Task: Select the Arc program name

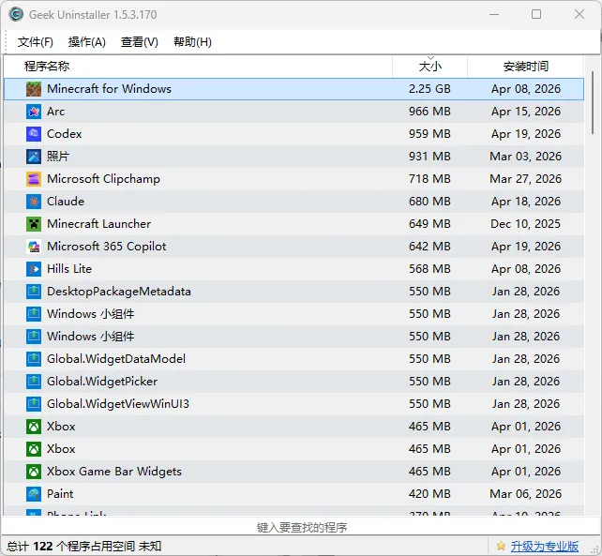Action: tap(55, 112)
